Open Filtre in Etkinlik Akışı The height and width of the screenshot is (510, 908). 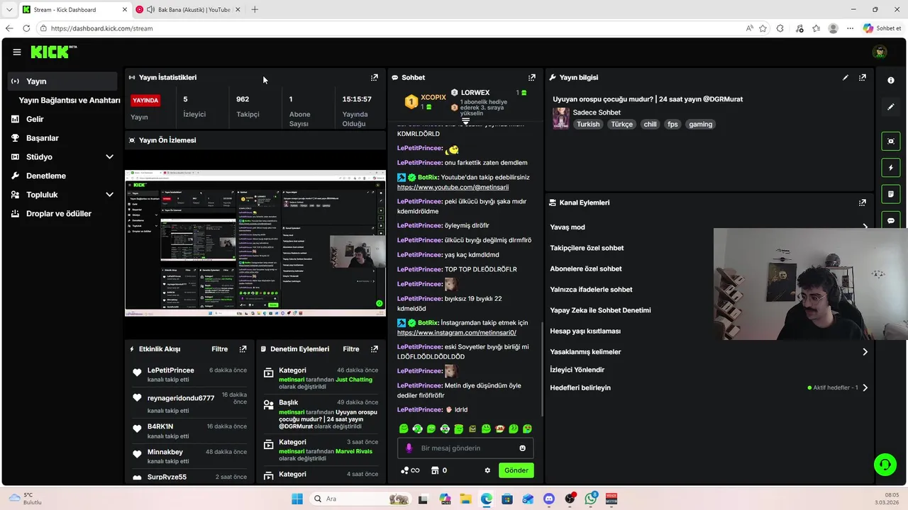point(220,349)
